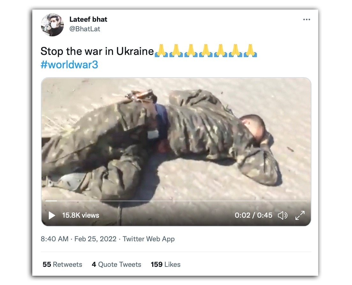Click Lateef bhat's profile avatar

click(52, 25)
